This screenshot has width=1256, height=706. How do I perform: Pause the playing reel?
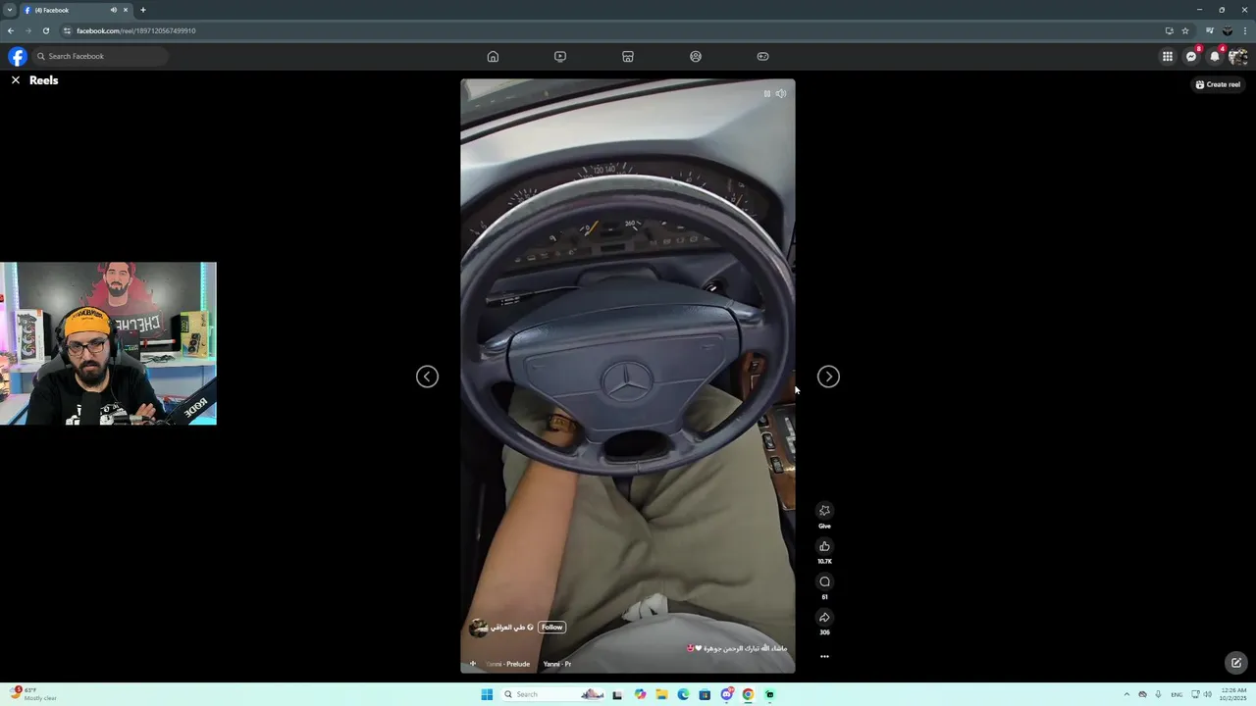click(767, 94)
